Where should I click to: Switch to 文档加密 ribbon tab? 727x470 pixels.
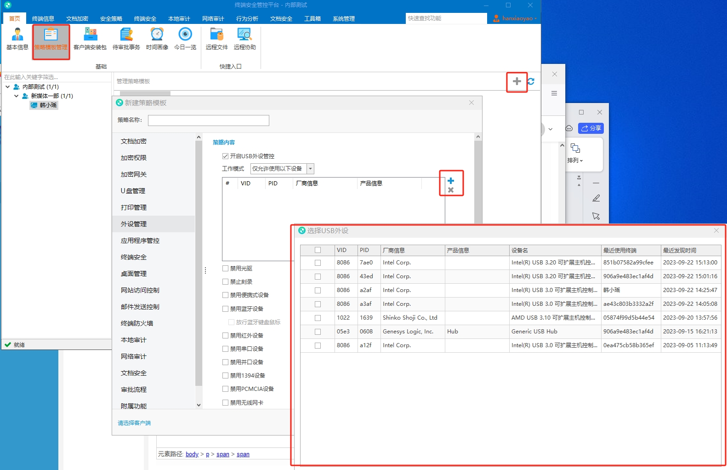pos(77,19)
